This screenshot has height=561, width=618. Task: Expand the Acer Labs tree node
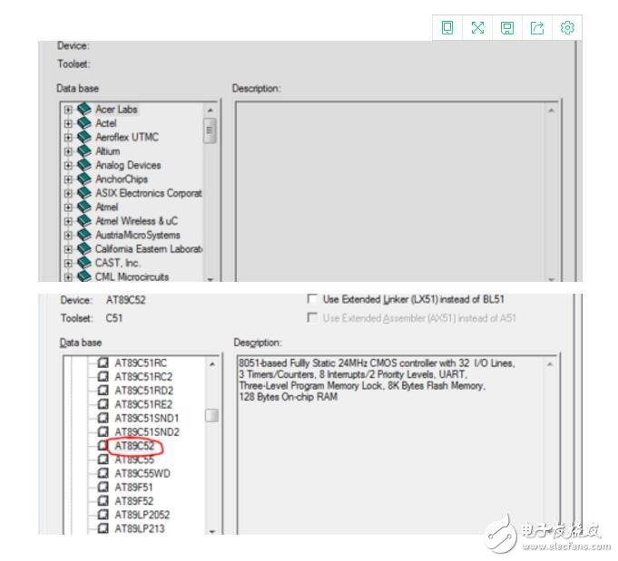click(x=68, y=110)
